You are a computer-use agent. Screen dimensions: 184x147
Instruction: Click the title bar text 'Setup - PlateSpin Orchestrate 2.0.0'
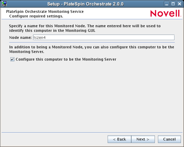(85, 4)
